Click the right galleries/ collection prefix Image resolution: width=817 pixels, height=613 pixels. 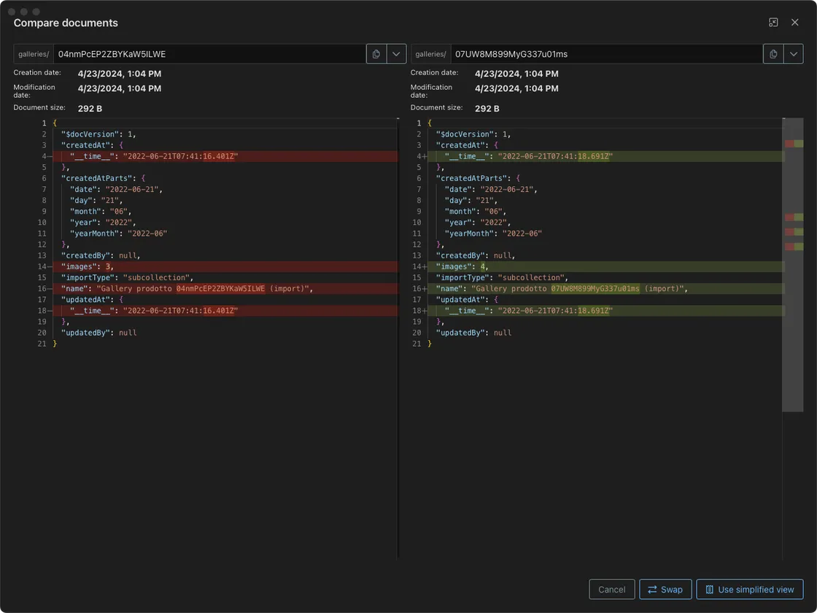click(x=430, y=54)
